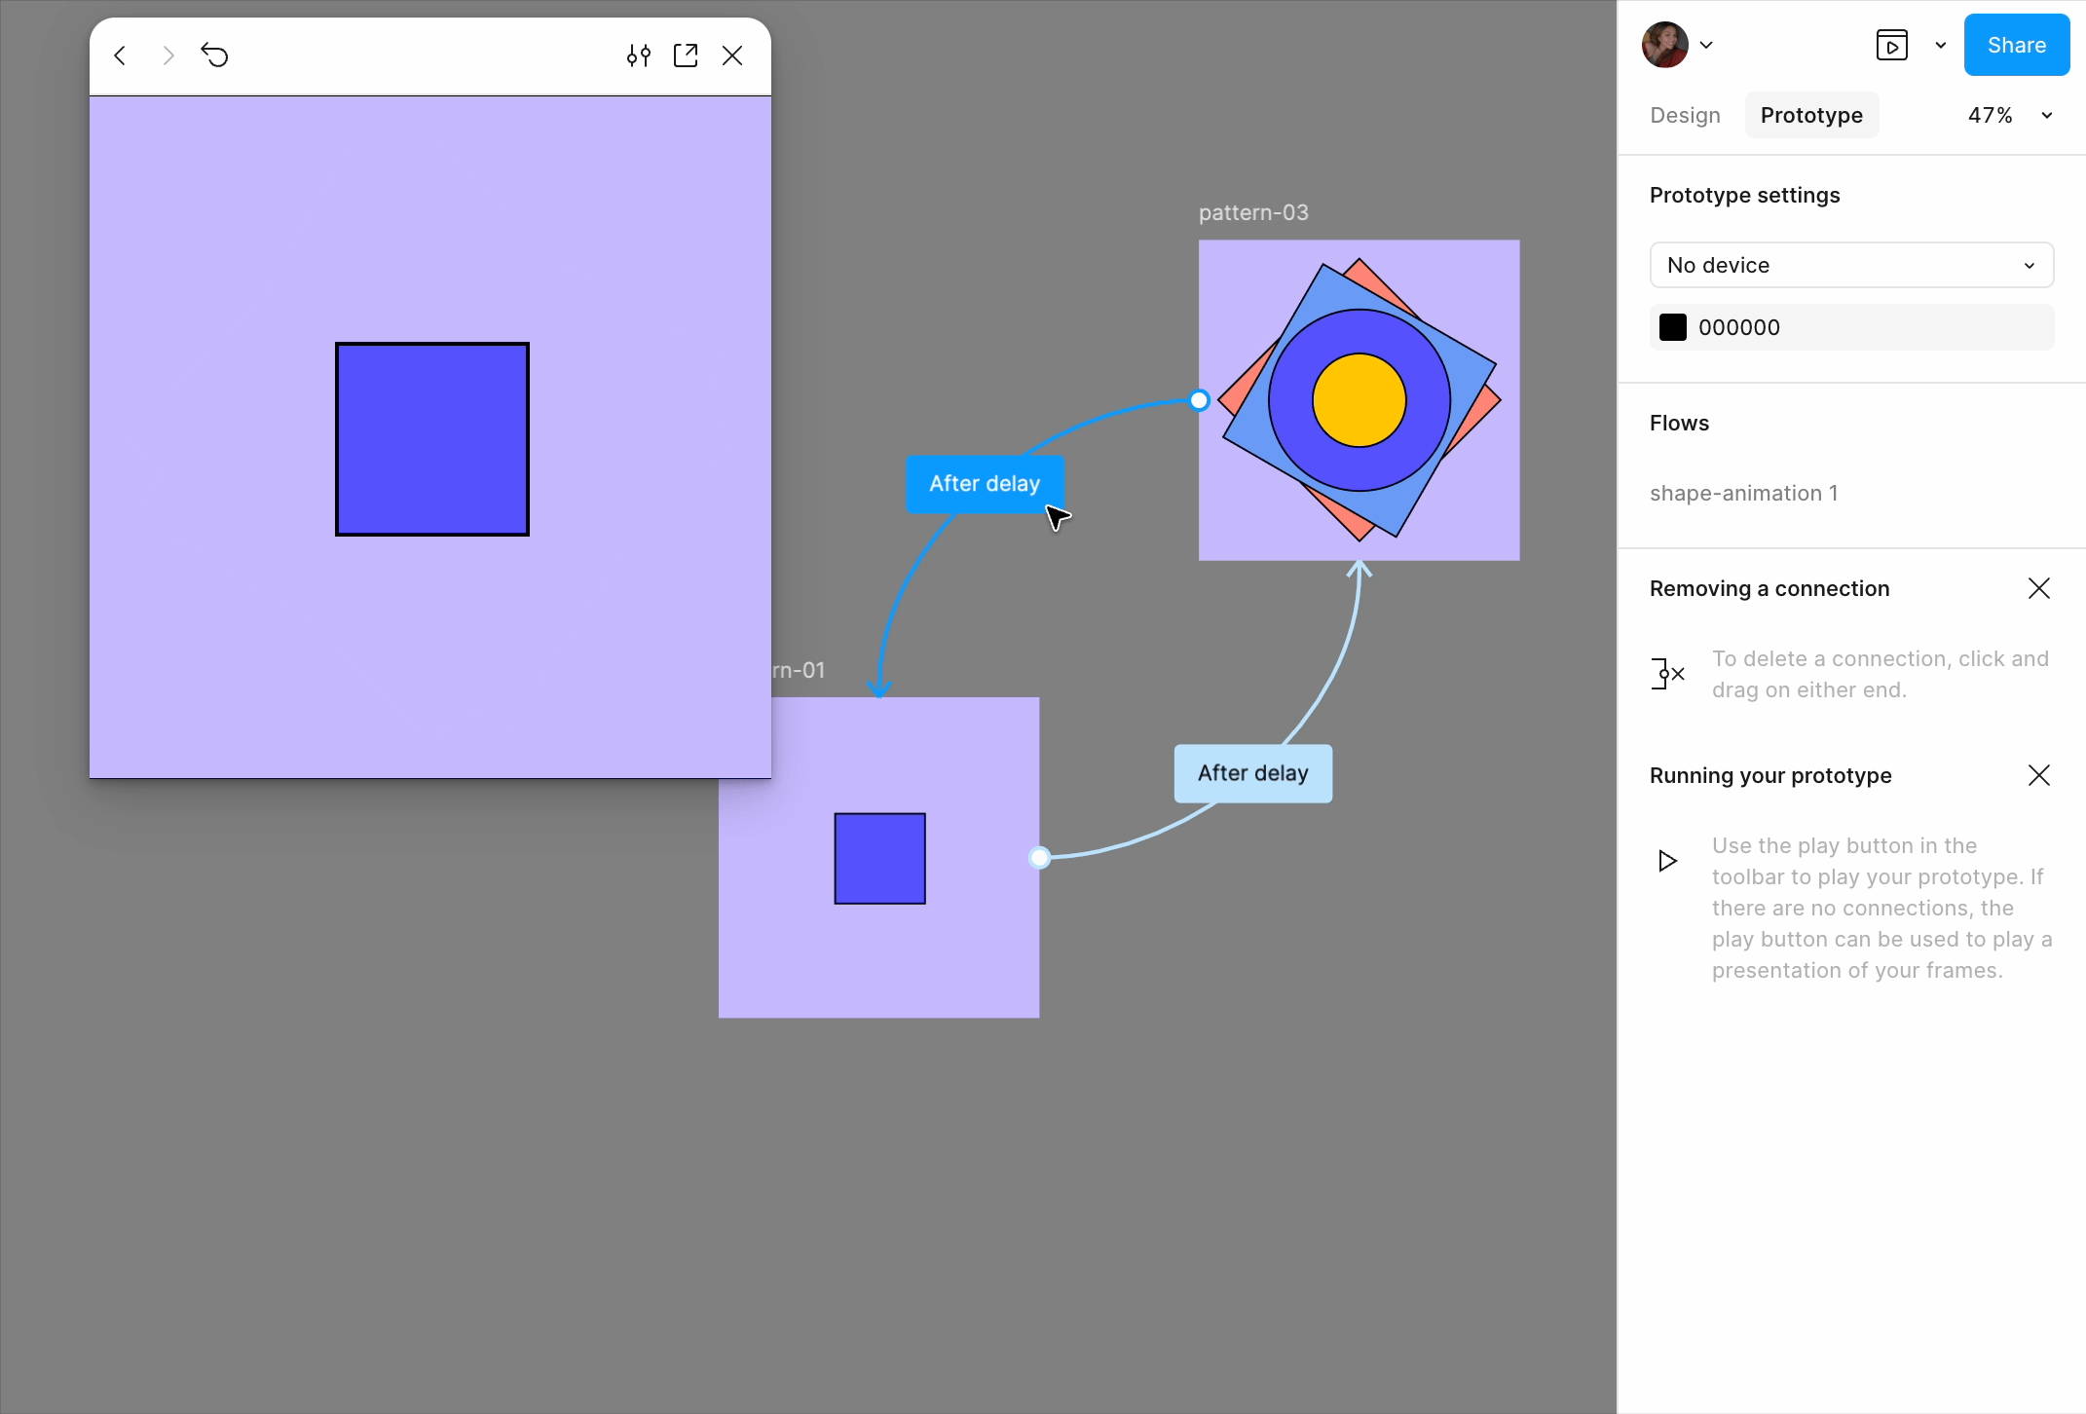
Task: Open the No device dropdown
Action: pos(1850,265)
